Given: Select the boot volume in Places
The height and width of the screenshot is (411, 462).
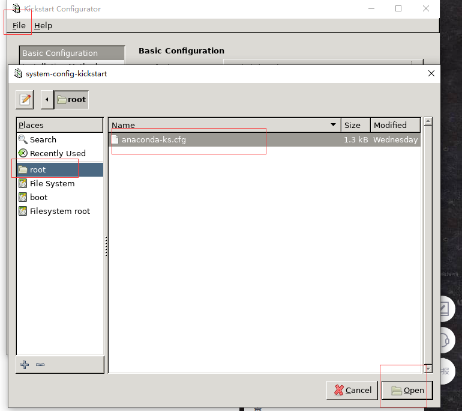Looking at the screenshot, I should (60, 197).
